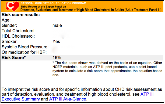The image size is (165, 104).
Task: Select the 16% risk score value
Action: pos(57,58)
